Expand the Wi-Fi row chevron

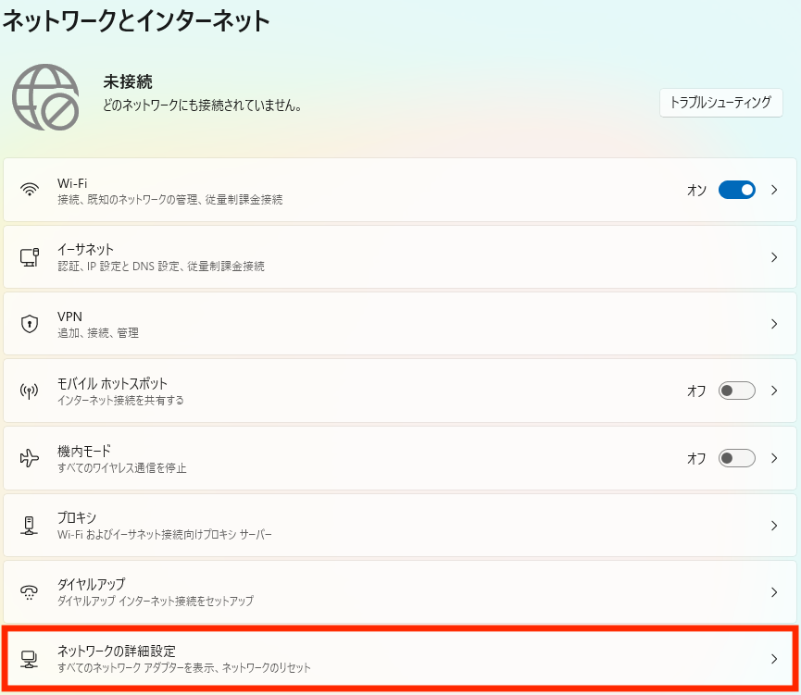[x=774, y=190]
